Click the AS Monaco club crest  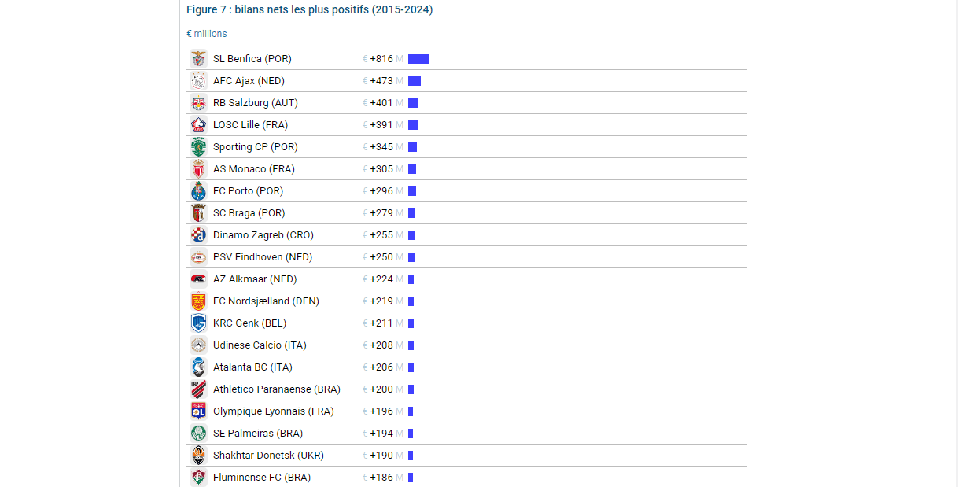click(198, 169)
